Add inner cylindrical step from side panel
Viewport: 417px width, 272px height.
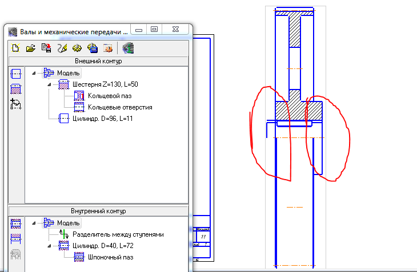coord(16,224)
